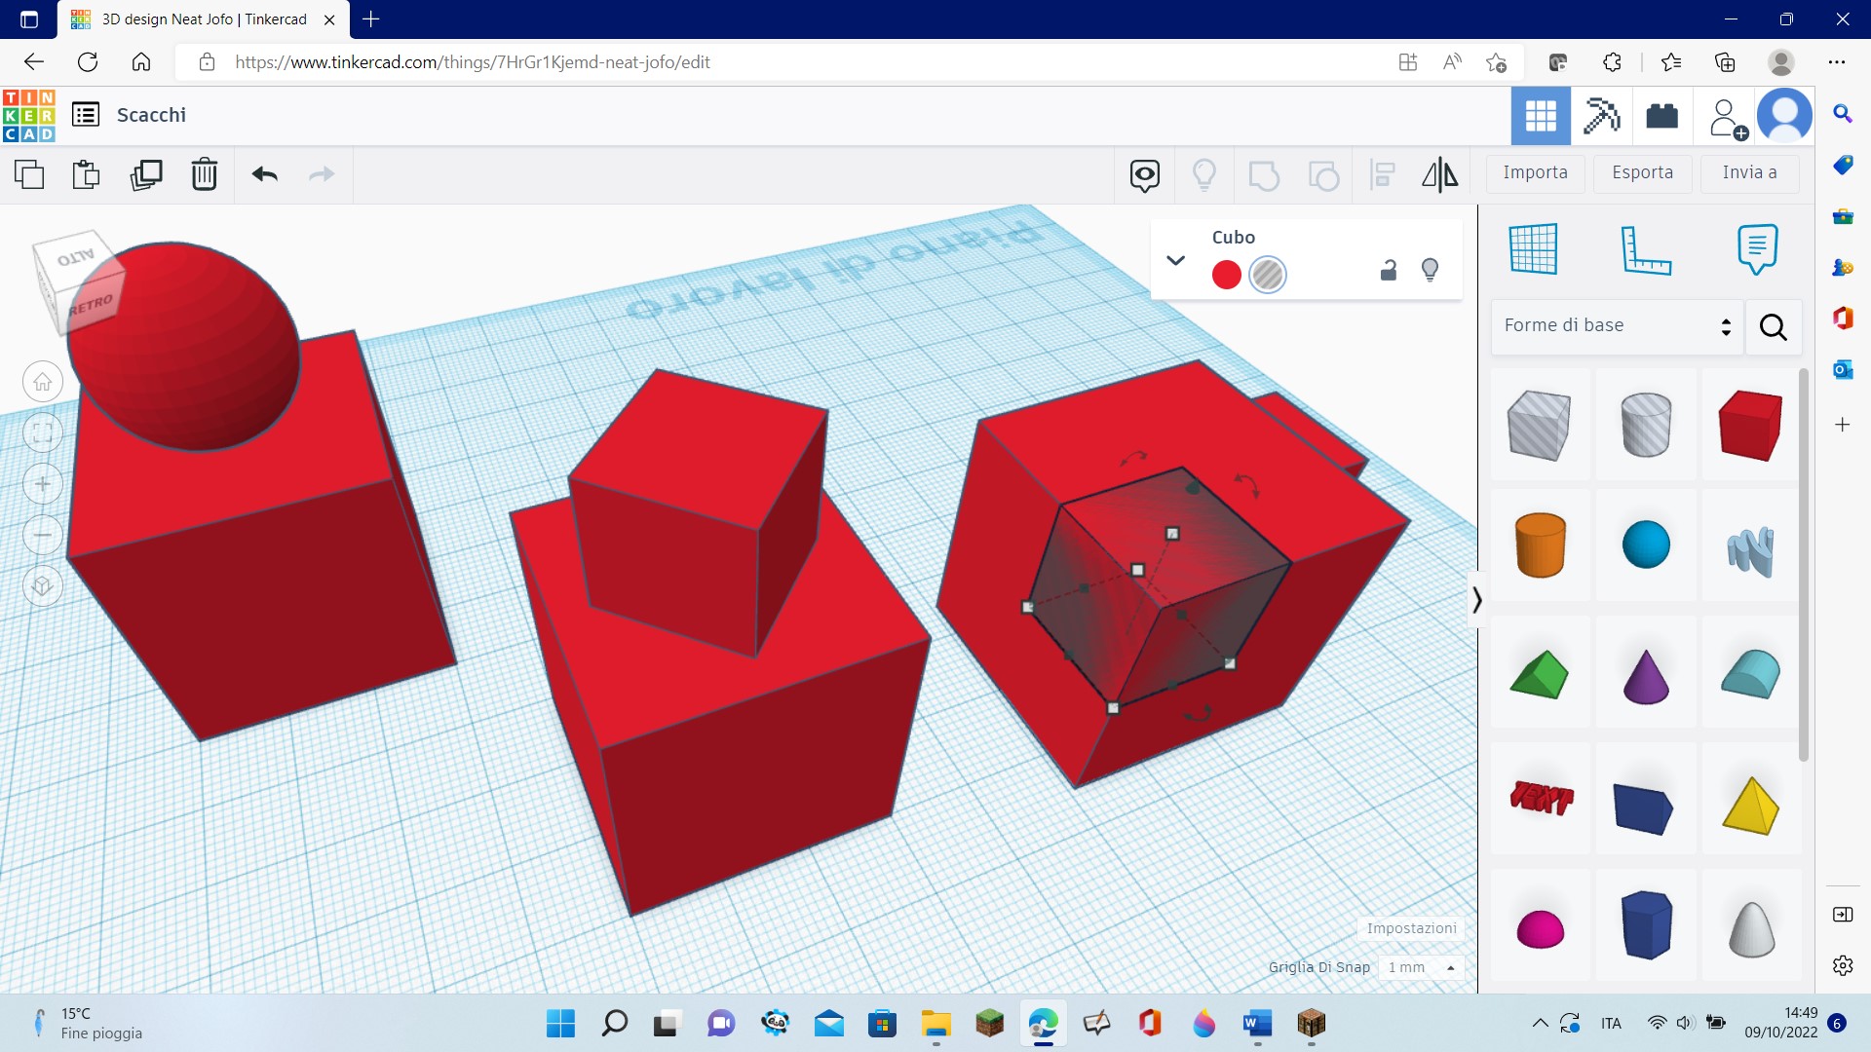Open the Ruler tool in side panel
Screen dimensions: 1871x1052
click(x=1645, y=249)
